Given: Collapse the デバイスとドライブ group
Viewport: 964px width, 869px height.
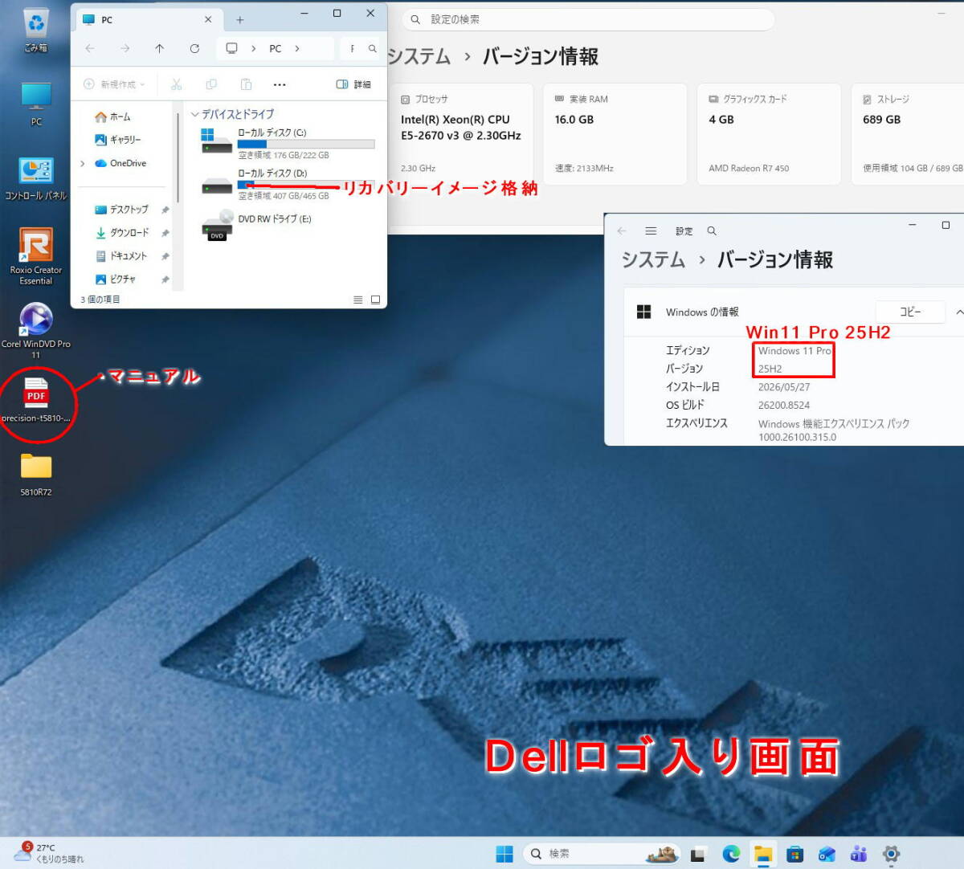Looking at the screenshot, I should 195,115.
